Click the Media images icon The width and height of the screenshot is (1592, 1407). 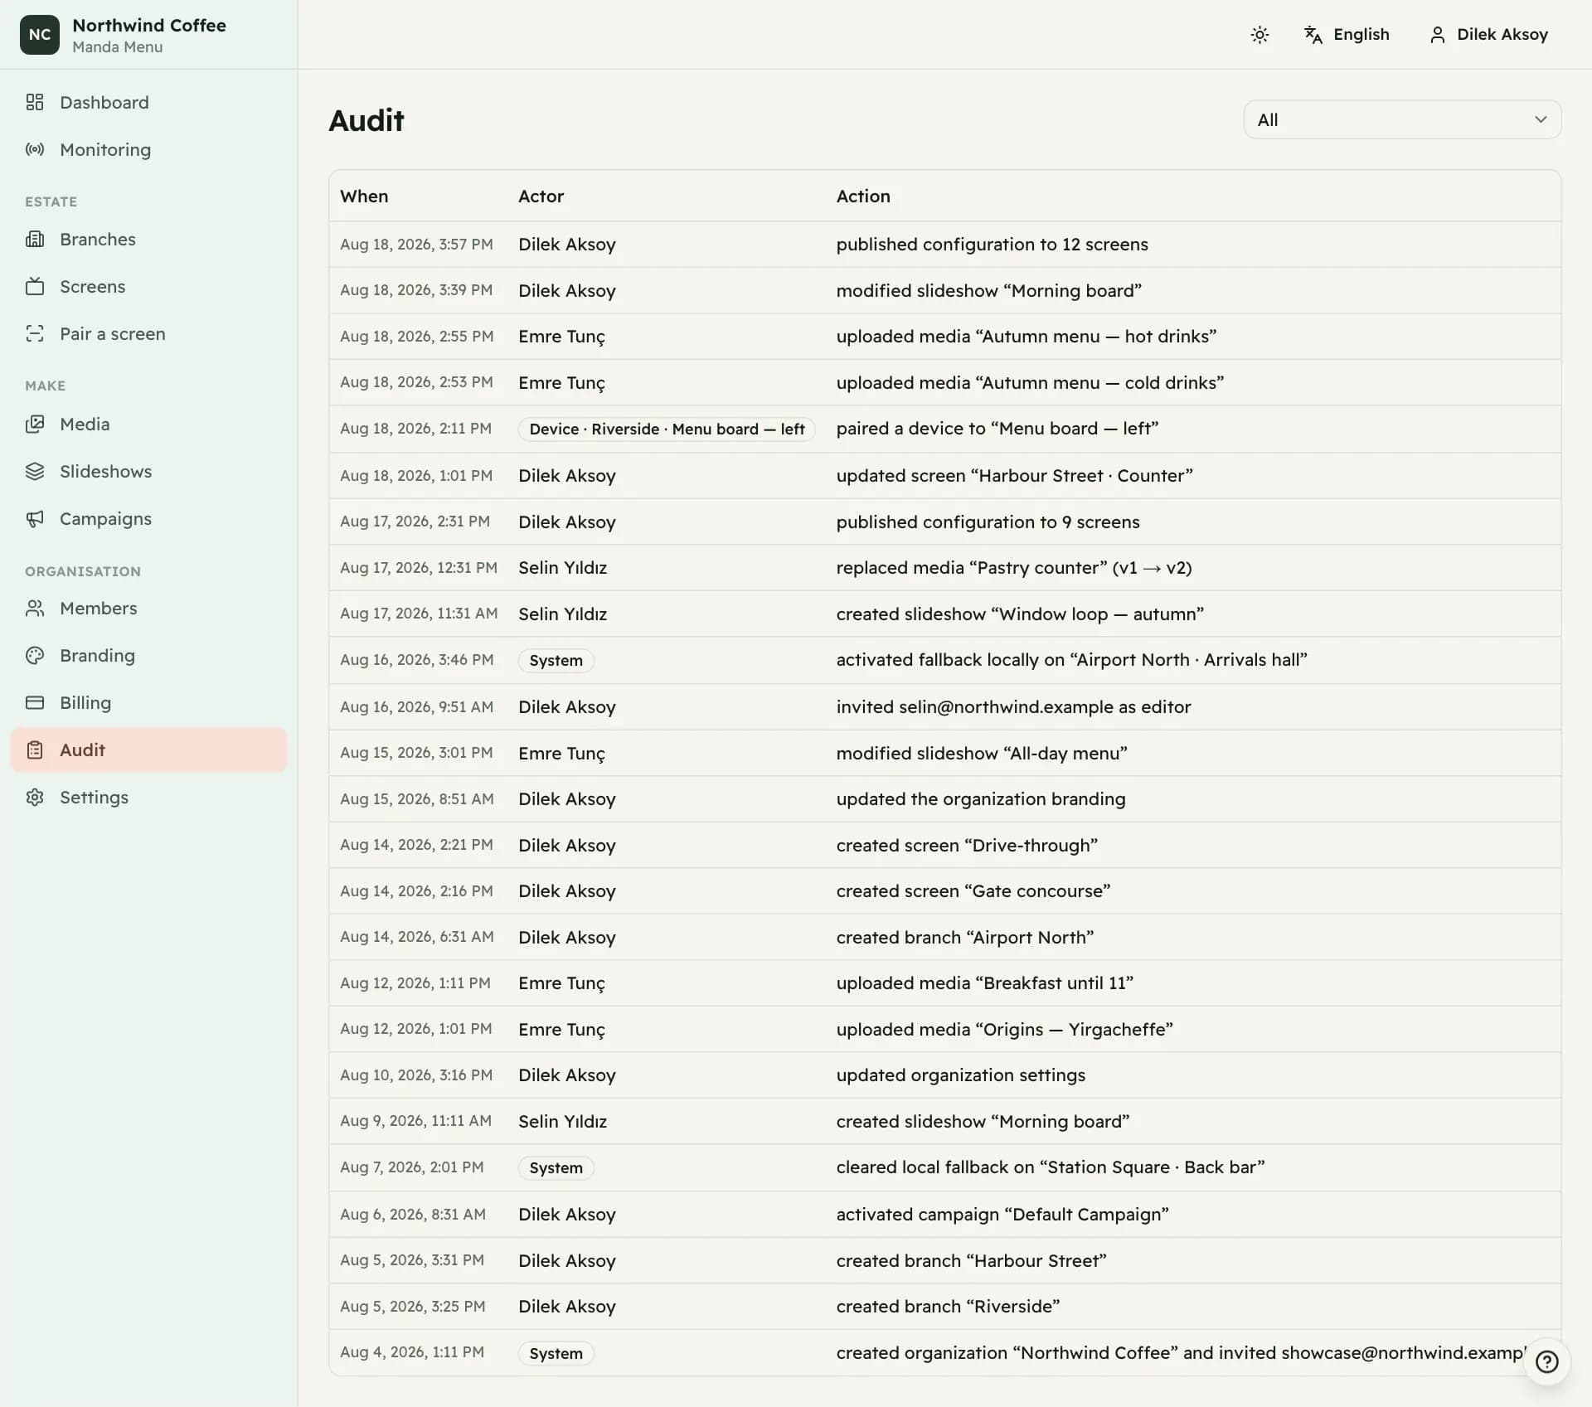tap(35, 424)
